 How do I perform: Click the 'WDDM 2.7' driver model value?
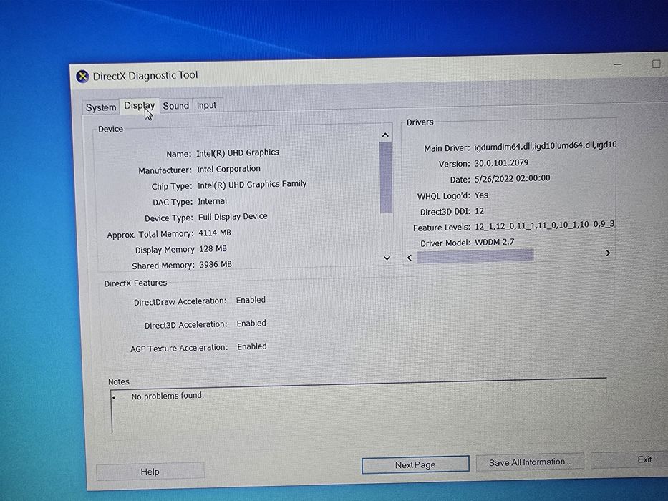[x=495, y=242]
